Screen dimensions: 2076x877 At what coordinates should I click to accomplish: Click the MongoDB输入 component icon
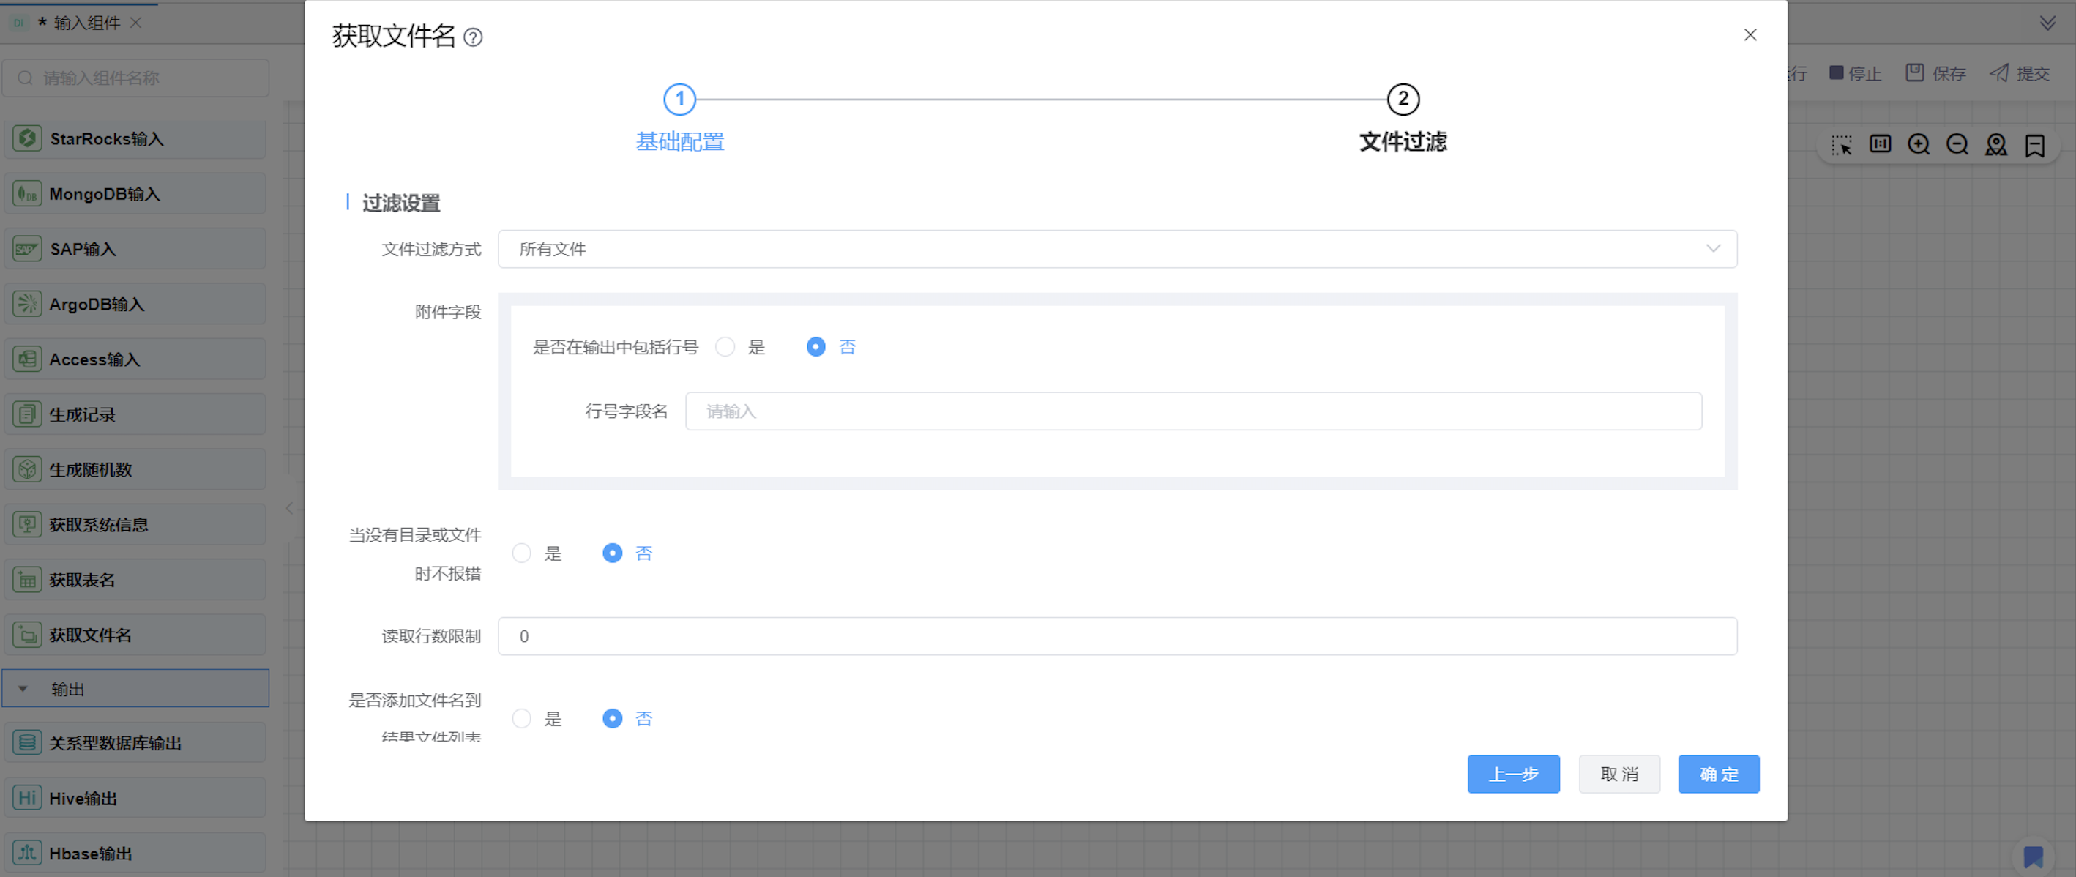[26, 193]
